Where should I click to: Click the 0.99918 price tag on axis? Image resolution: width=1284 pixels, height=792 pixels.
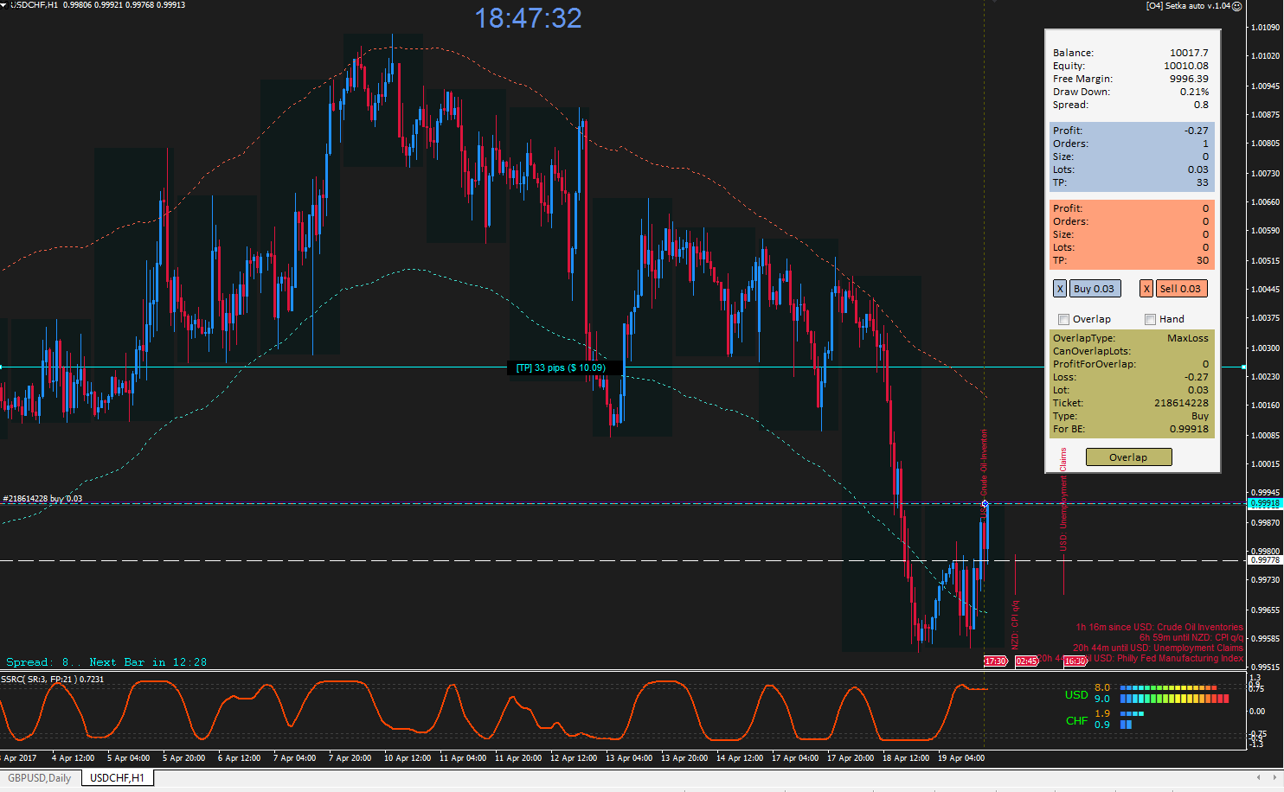pos(1264,503)
